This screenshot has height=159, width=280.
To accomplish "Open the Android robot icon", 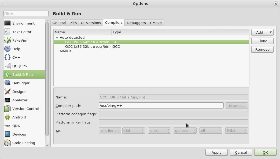I will tap(8, 117).
